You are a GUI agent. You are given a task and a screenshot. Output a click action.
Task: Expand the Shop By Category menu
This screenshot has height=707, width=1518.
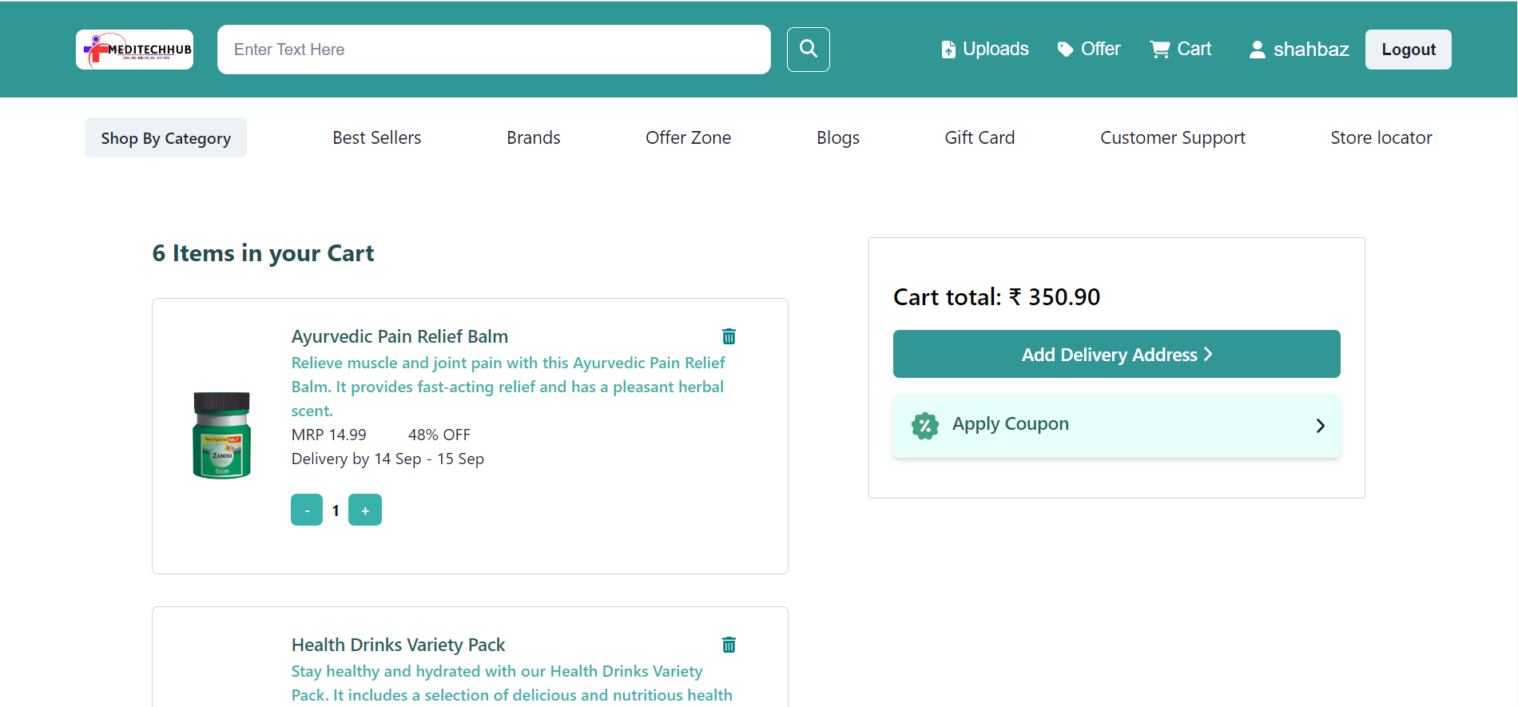click(165, 138)
